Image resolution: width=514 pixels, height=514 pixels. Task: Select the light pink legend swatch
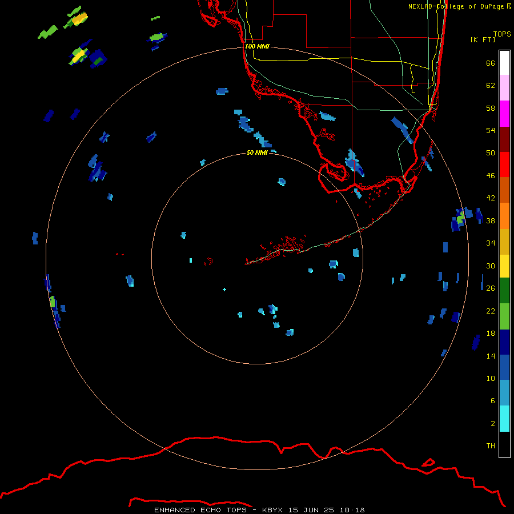coord(504,87)
